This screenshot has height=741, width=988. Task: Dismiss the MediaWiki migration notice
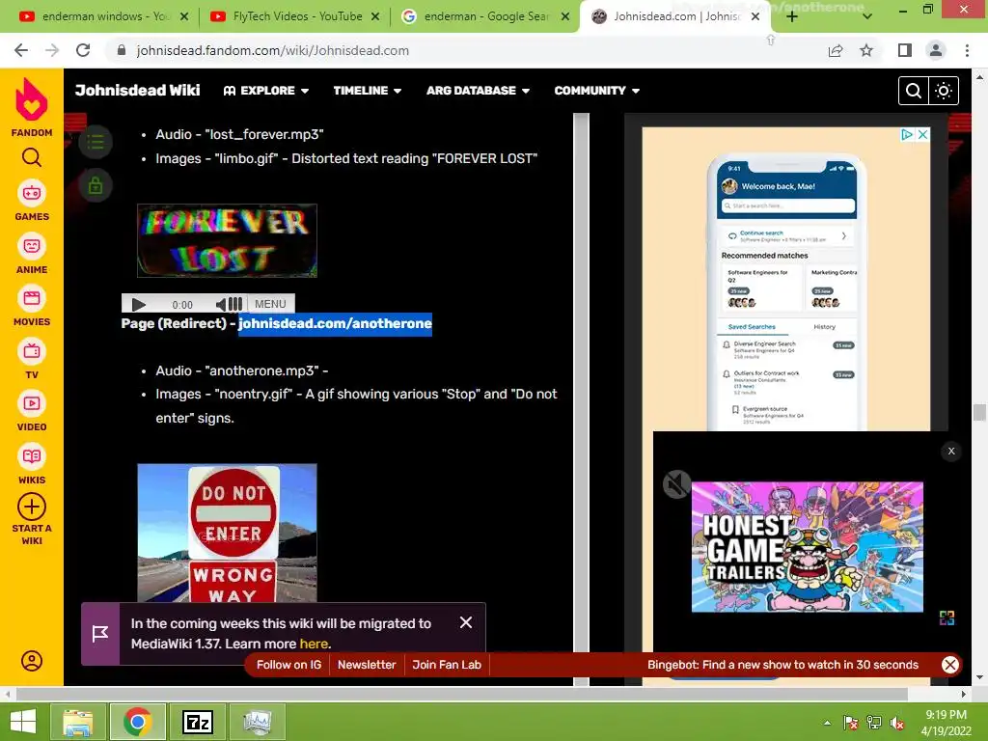pyautogui.click(x=466, y=622)
